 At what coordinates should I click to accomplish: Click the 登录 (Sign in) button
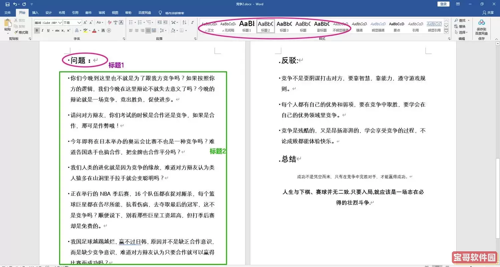click(443, 4)
